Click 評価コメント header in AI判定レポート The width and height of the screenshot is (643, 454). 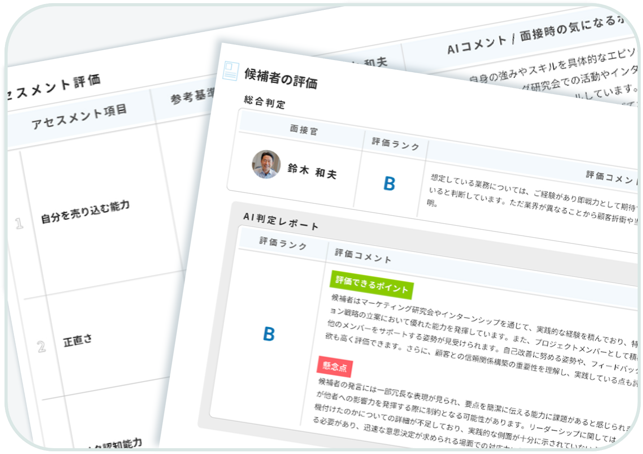[363, 255]
